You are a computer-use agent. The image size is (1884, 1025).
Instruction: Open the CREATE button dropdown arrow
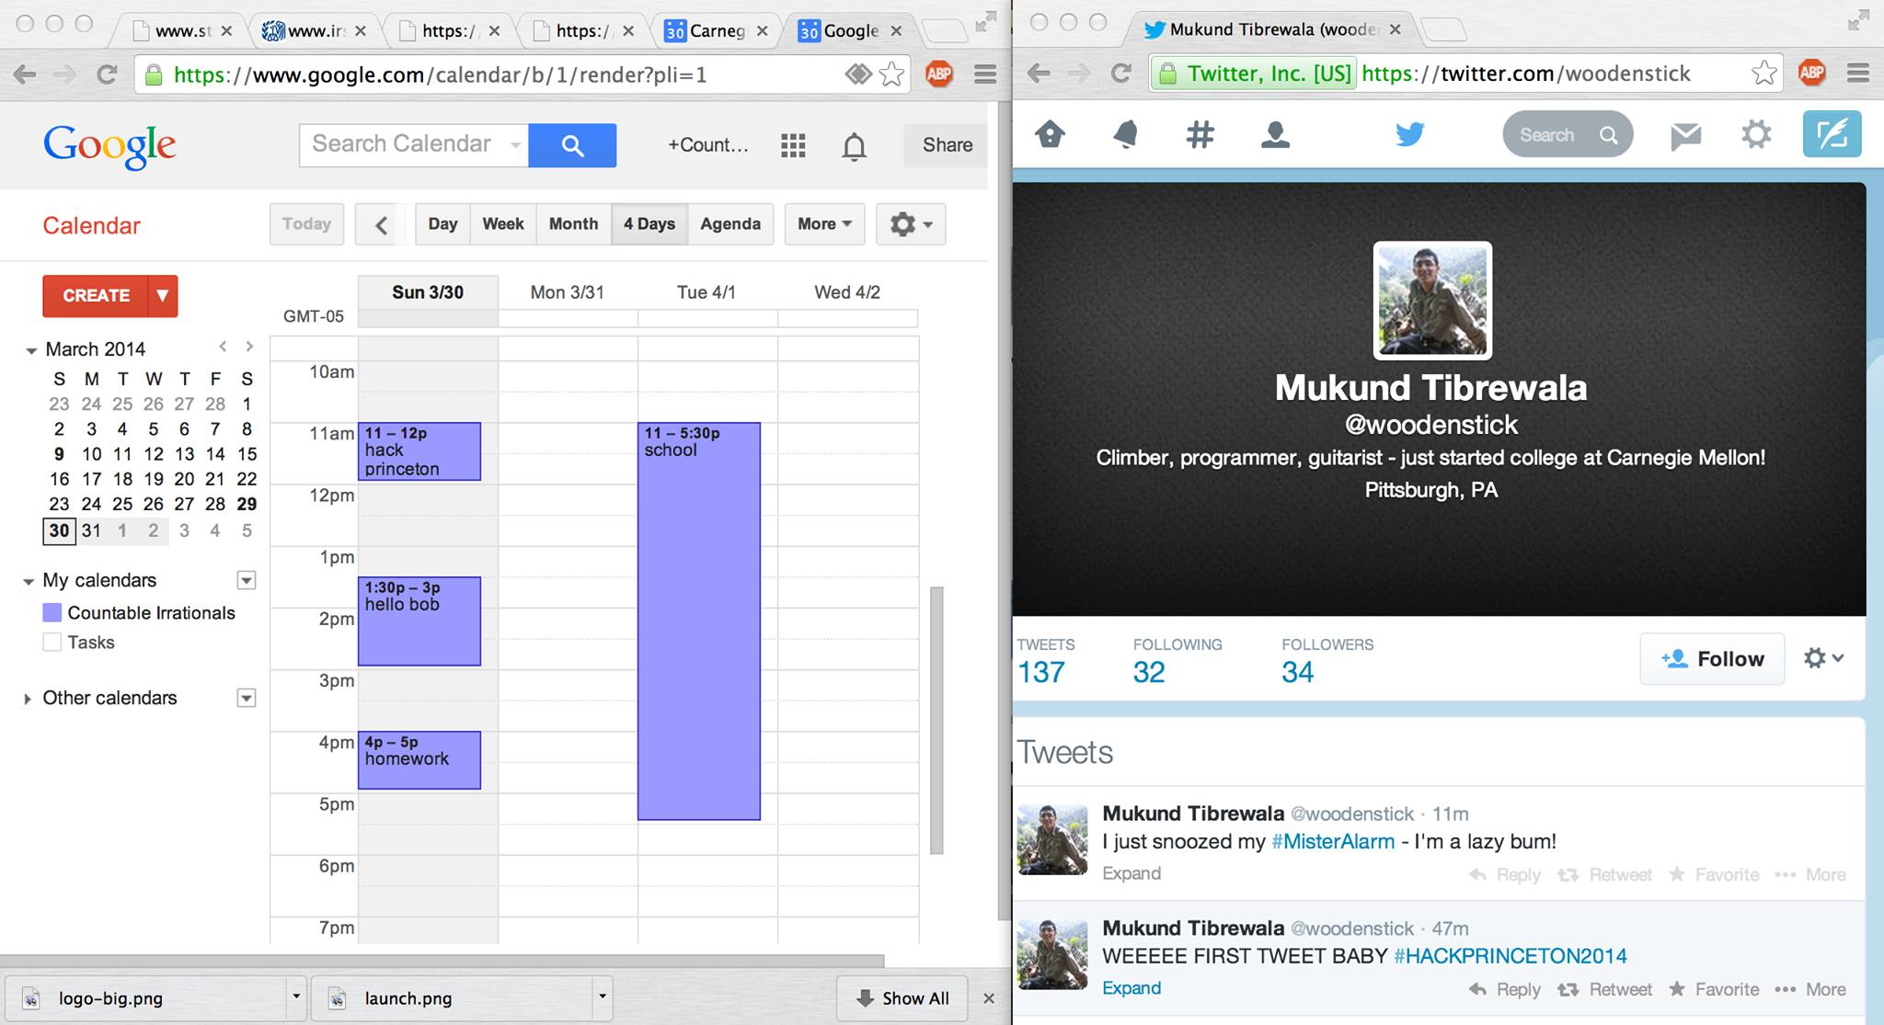coord(163,296)
